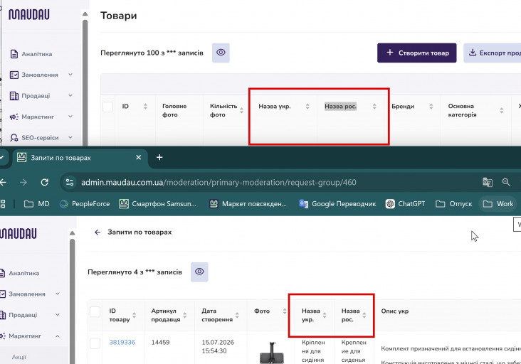Collapse Маркетинг section in bottom window sidebar

(58, 336)
